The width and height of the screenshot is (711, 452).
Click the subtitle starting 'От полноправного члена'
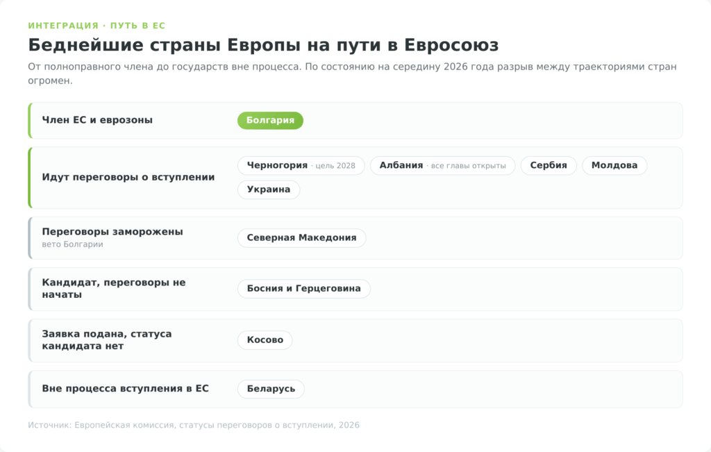(x=352, y=74)
